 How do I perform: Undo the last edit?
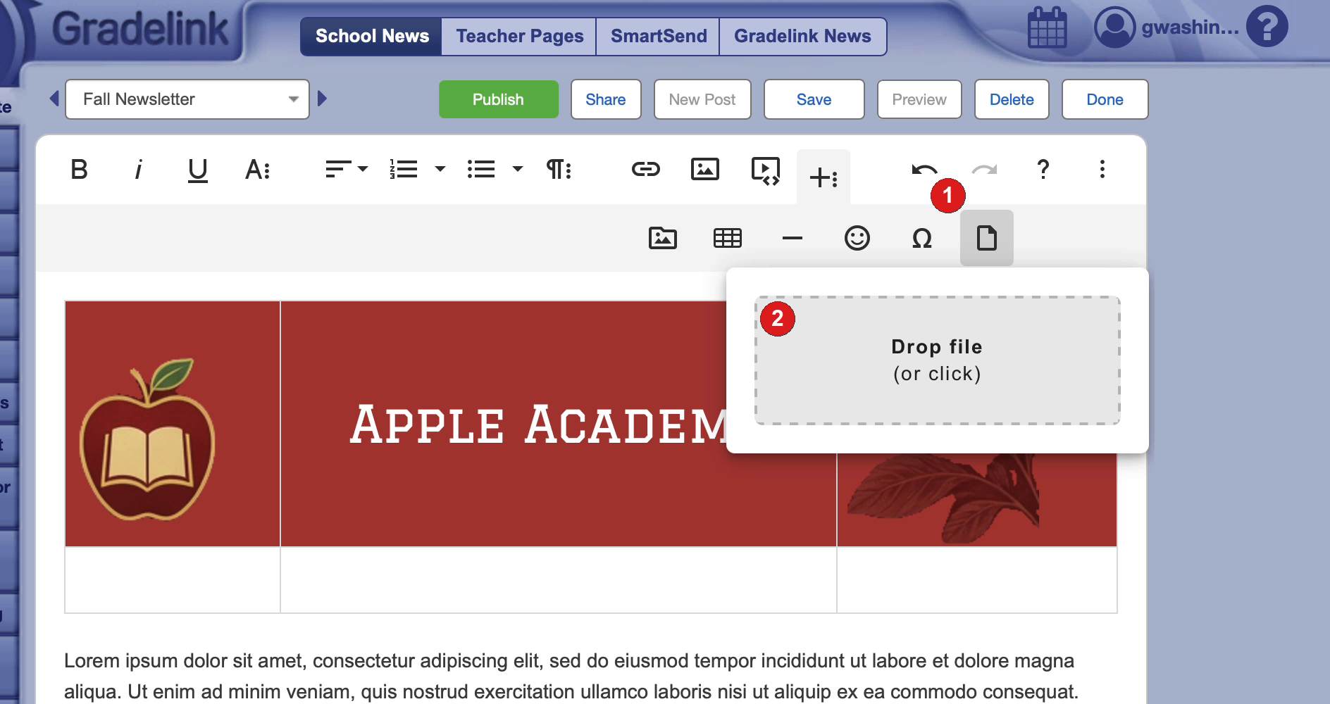[924, 169]
